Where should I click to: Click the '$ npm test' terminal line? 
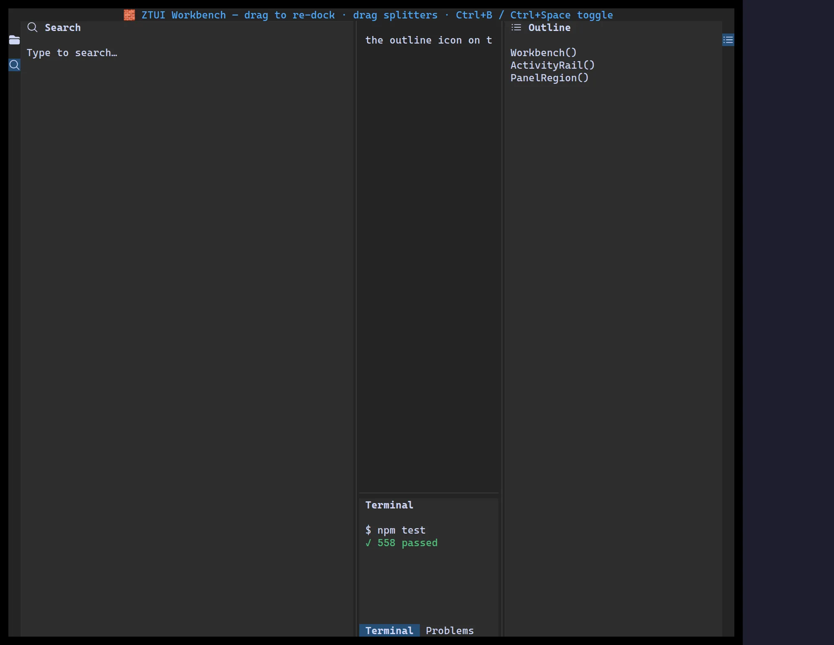click(x=395, y=530)
